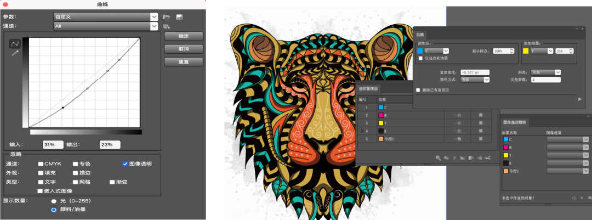Image resolution: width=592 pixels, height=220 pixels.
Task: Select the 颜料/油墨 radio option
Action: pyautogui.click(x=54, y=210)
